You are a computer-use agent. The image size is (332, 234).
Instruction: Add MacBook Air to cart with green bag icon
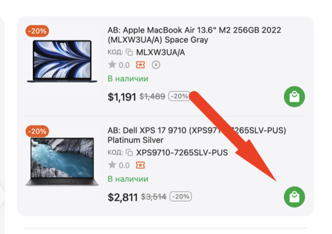[294, 97]
